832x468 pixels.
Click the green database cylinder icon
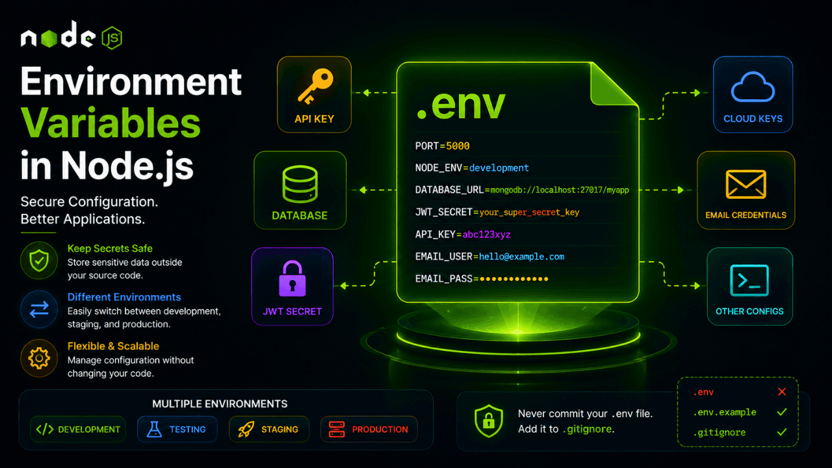pyautogui.click(x=300, y=185)
